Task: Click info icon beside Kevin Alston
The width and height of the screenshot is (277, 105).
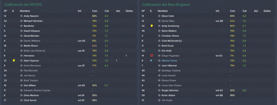Action: click(x=159, y=95)
